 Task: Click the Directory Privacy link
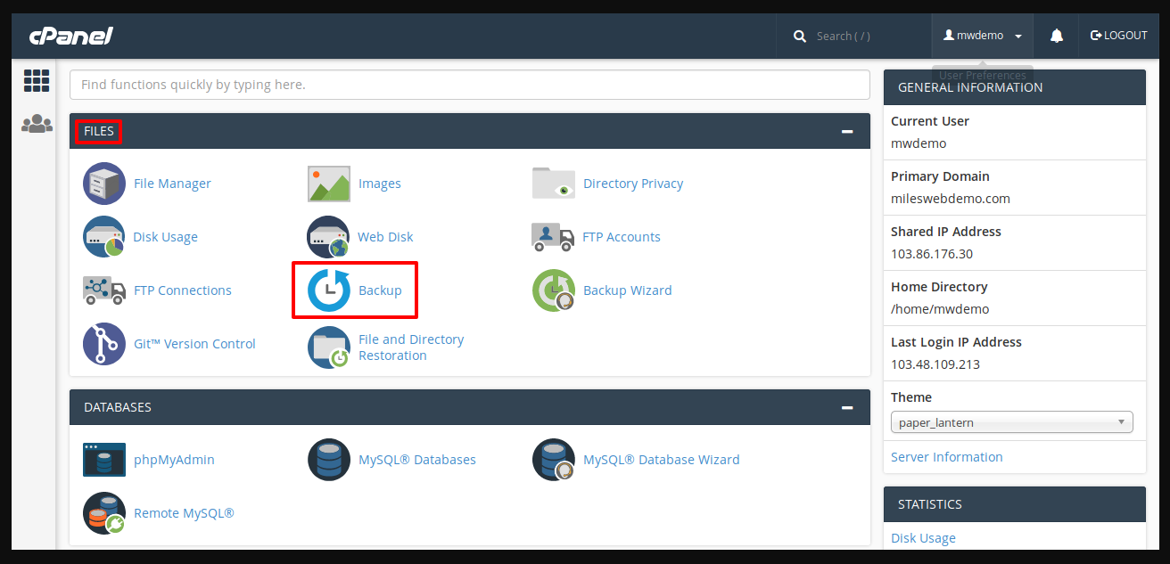(x=633, y=184)
